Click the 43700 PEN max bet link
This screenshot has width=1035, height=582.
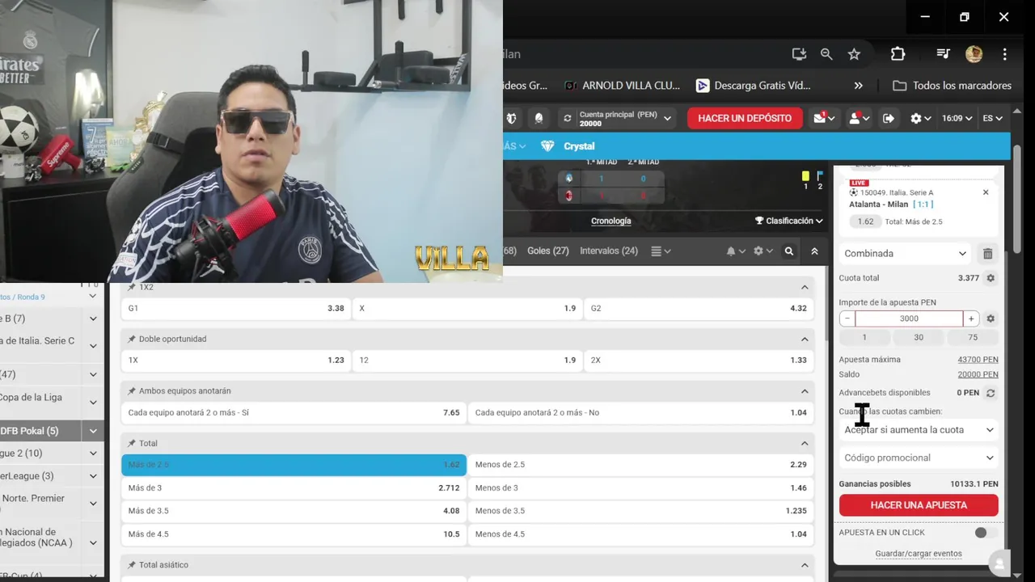coord(978,360)
